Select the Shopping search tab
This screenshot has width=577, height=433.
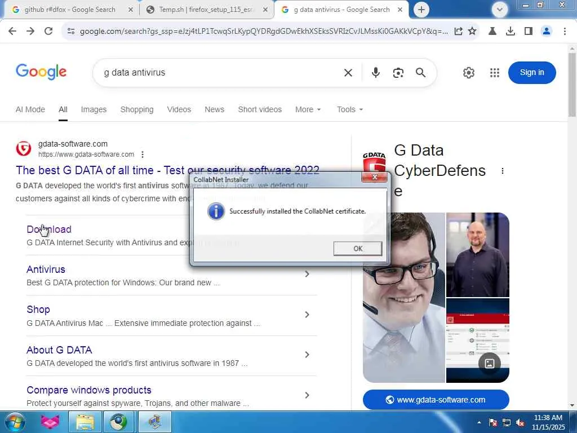pyautogui.click(x=137, y=109)
